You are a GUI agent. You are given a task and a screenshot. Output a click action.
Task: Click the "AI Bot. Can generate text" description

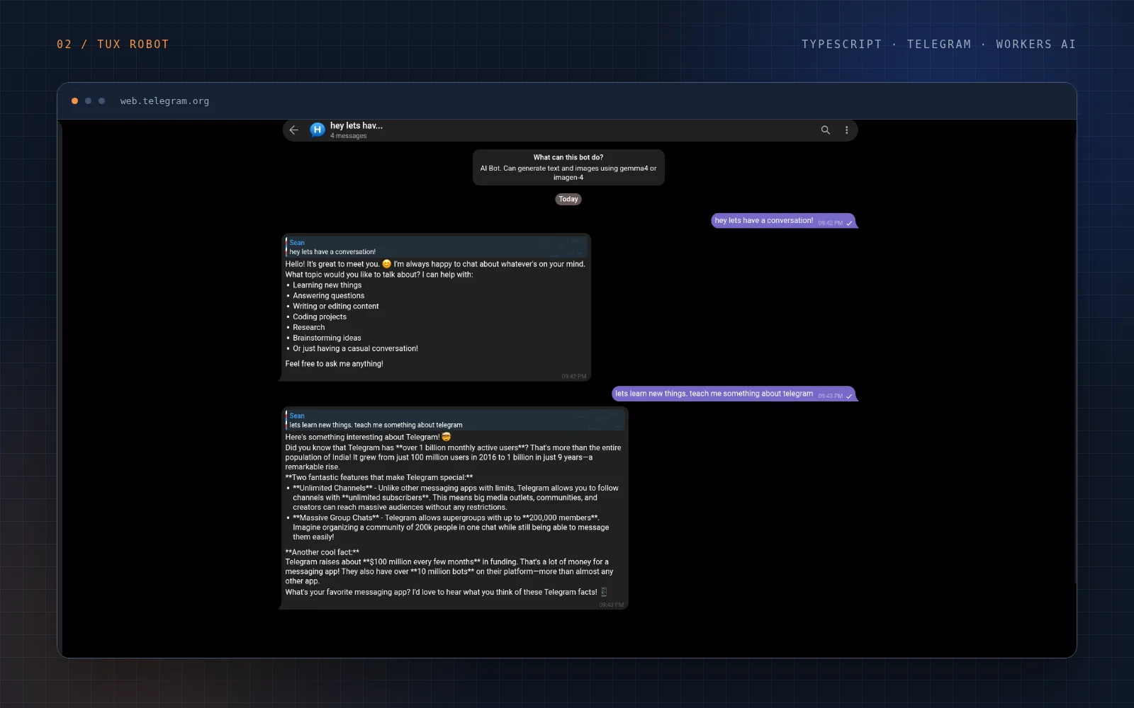click(x=568, y=173)
